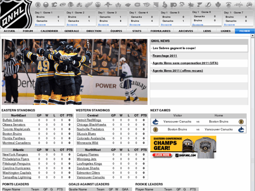This screenshot has width=255, height=191.
Task: Open Pittsburgh Penguins team link
Action: [16, 164]
